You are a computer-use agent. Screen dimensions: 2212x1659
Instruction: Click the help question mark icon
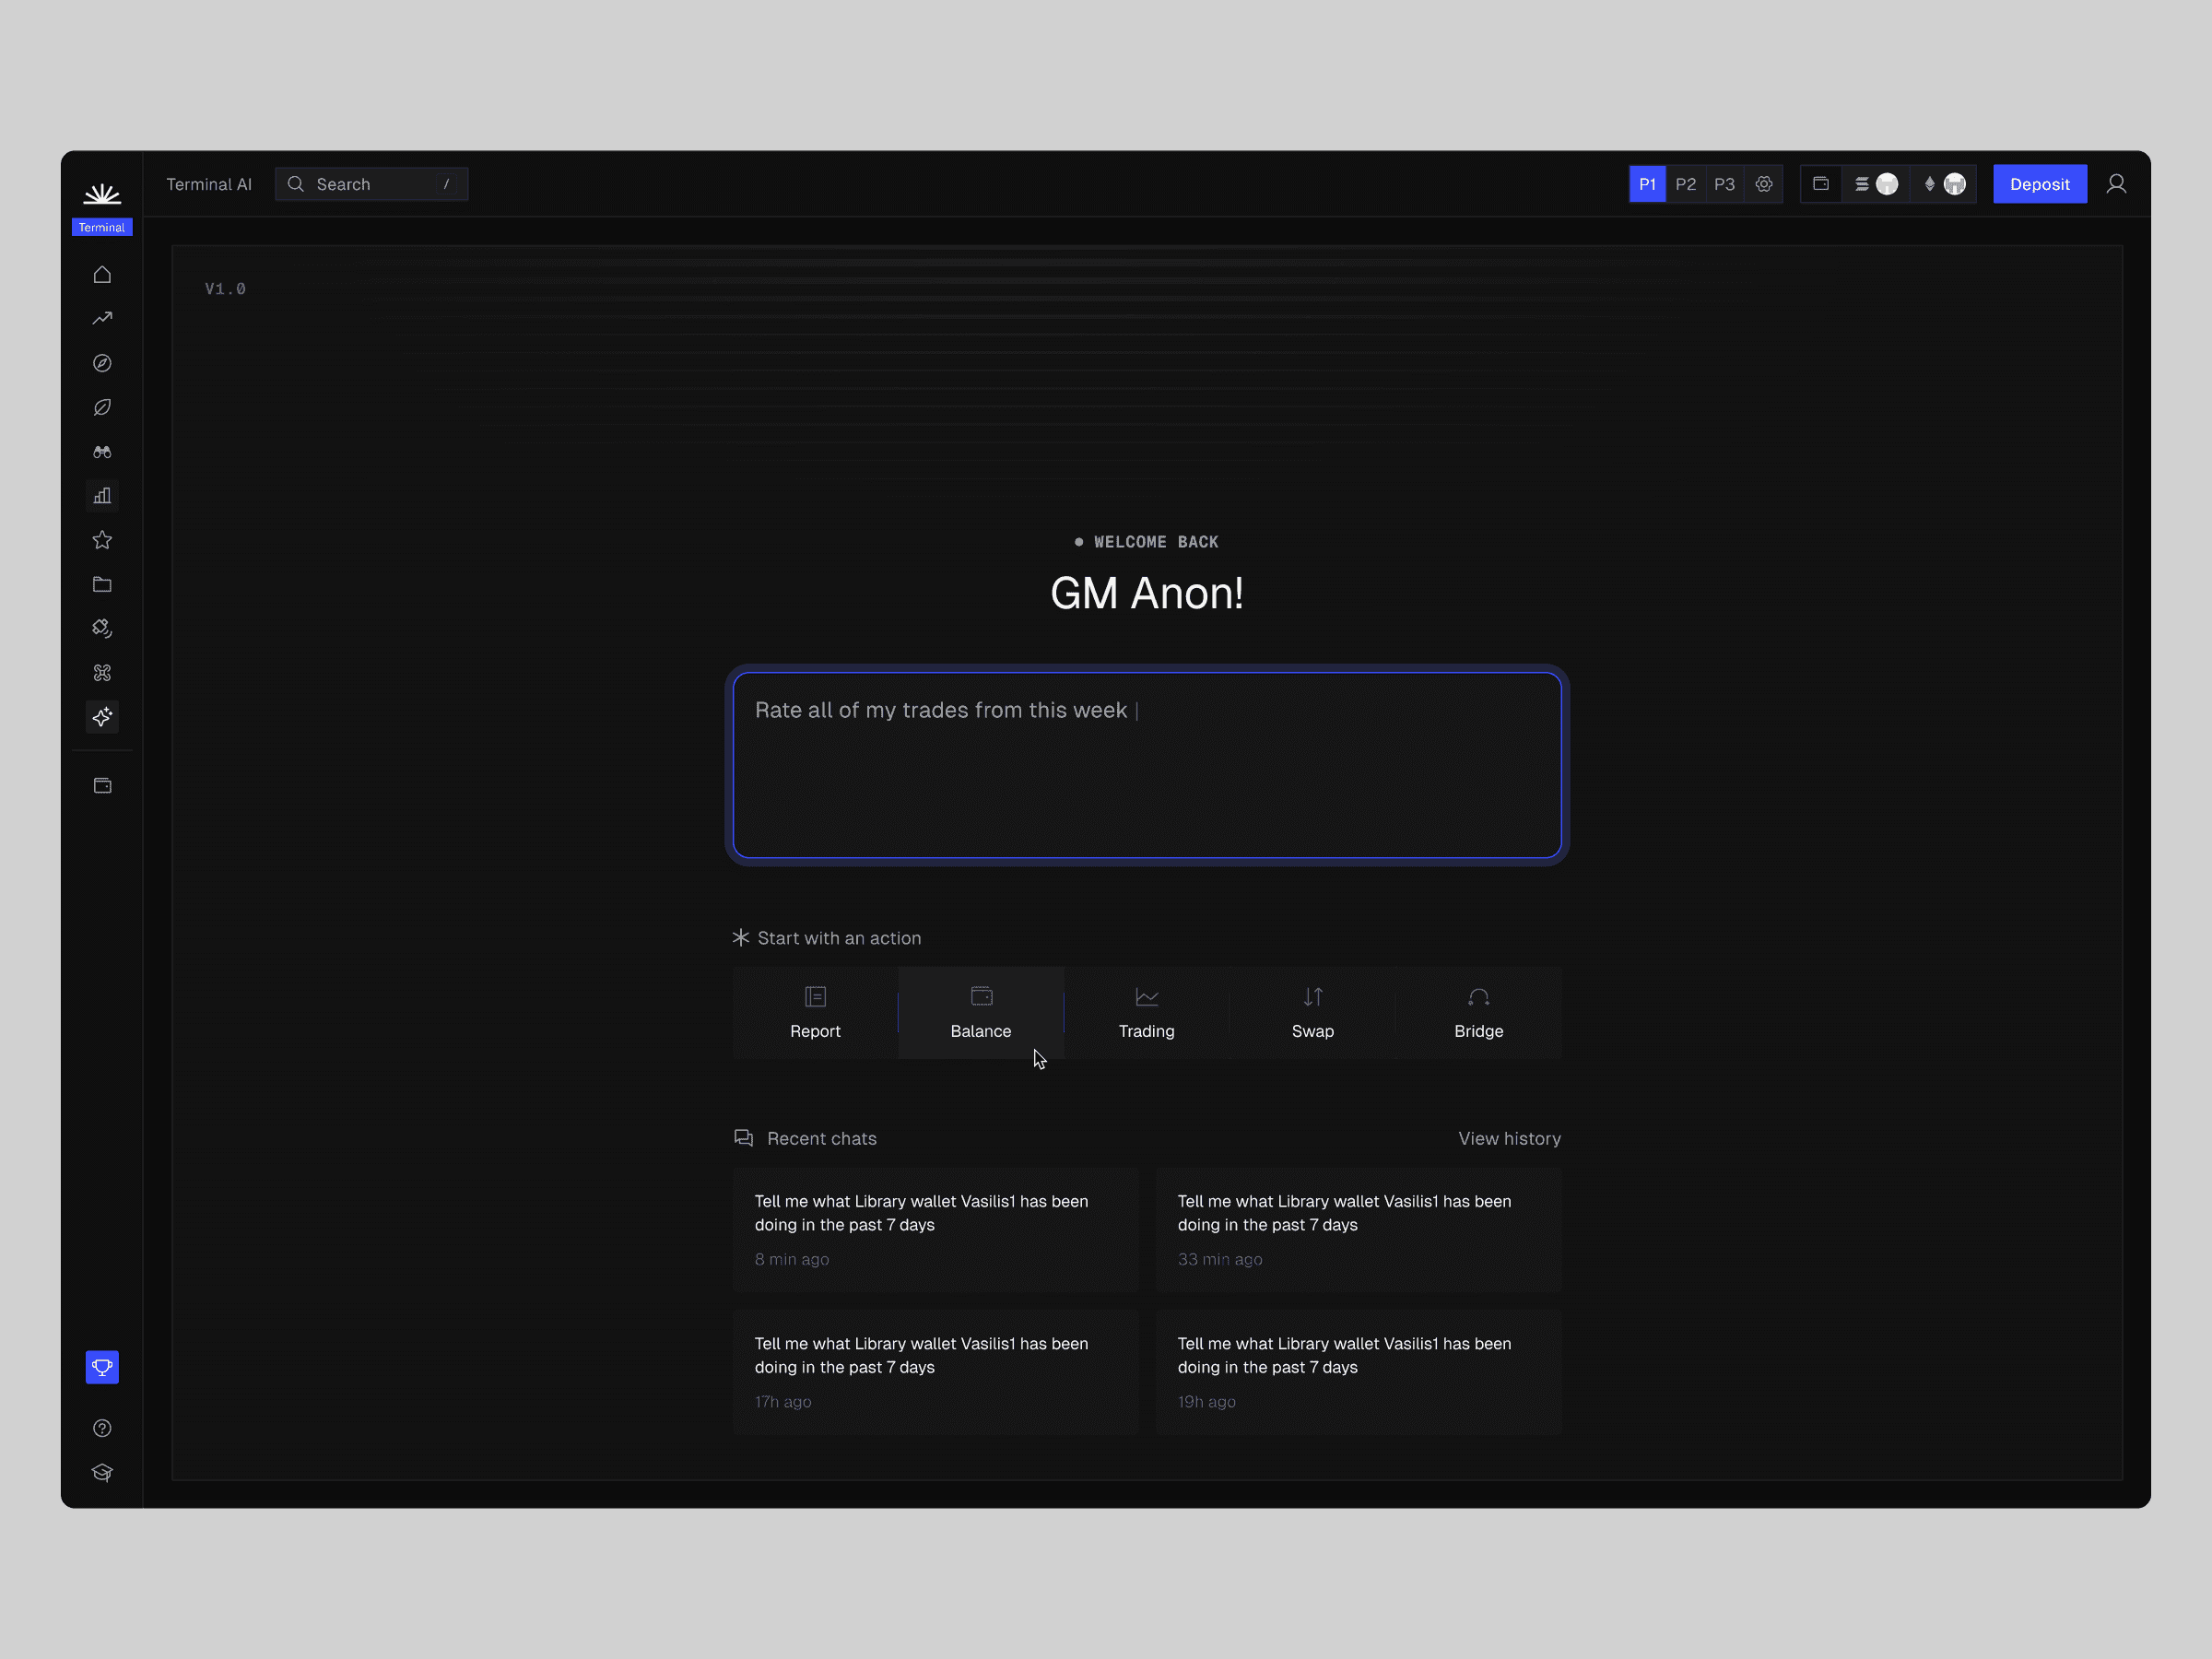coord(102,1428)
